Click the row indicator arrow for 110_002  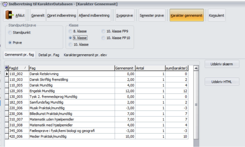click(x=7, y=74)
